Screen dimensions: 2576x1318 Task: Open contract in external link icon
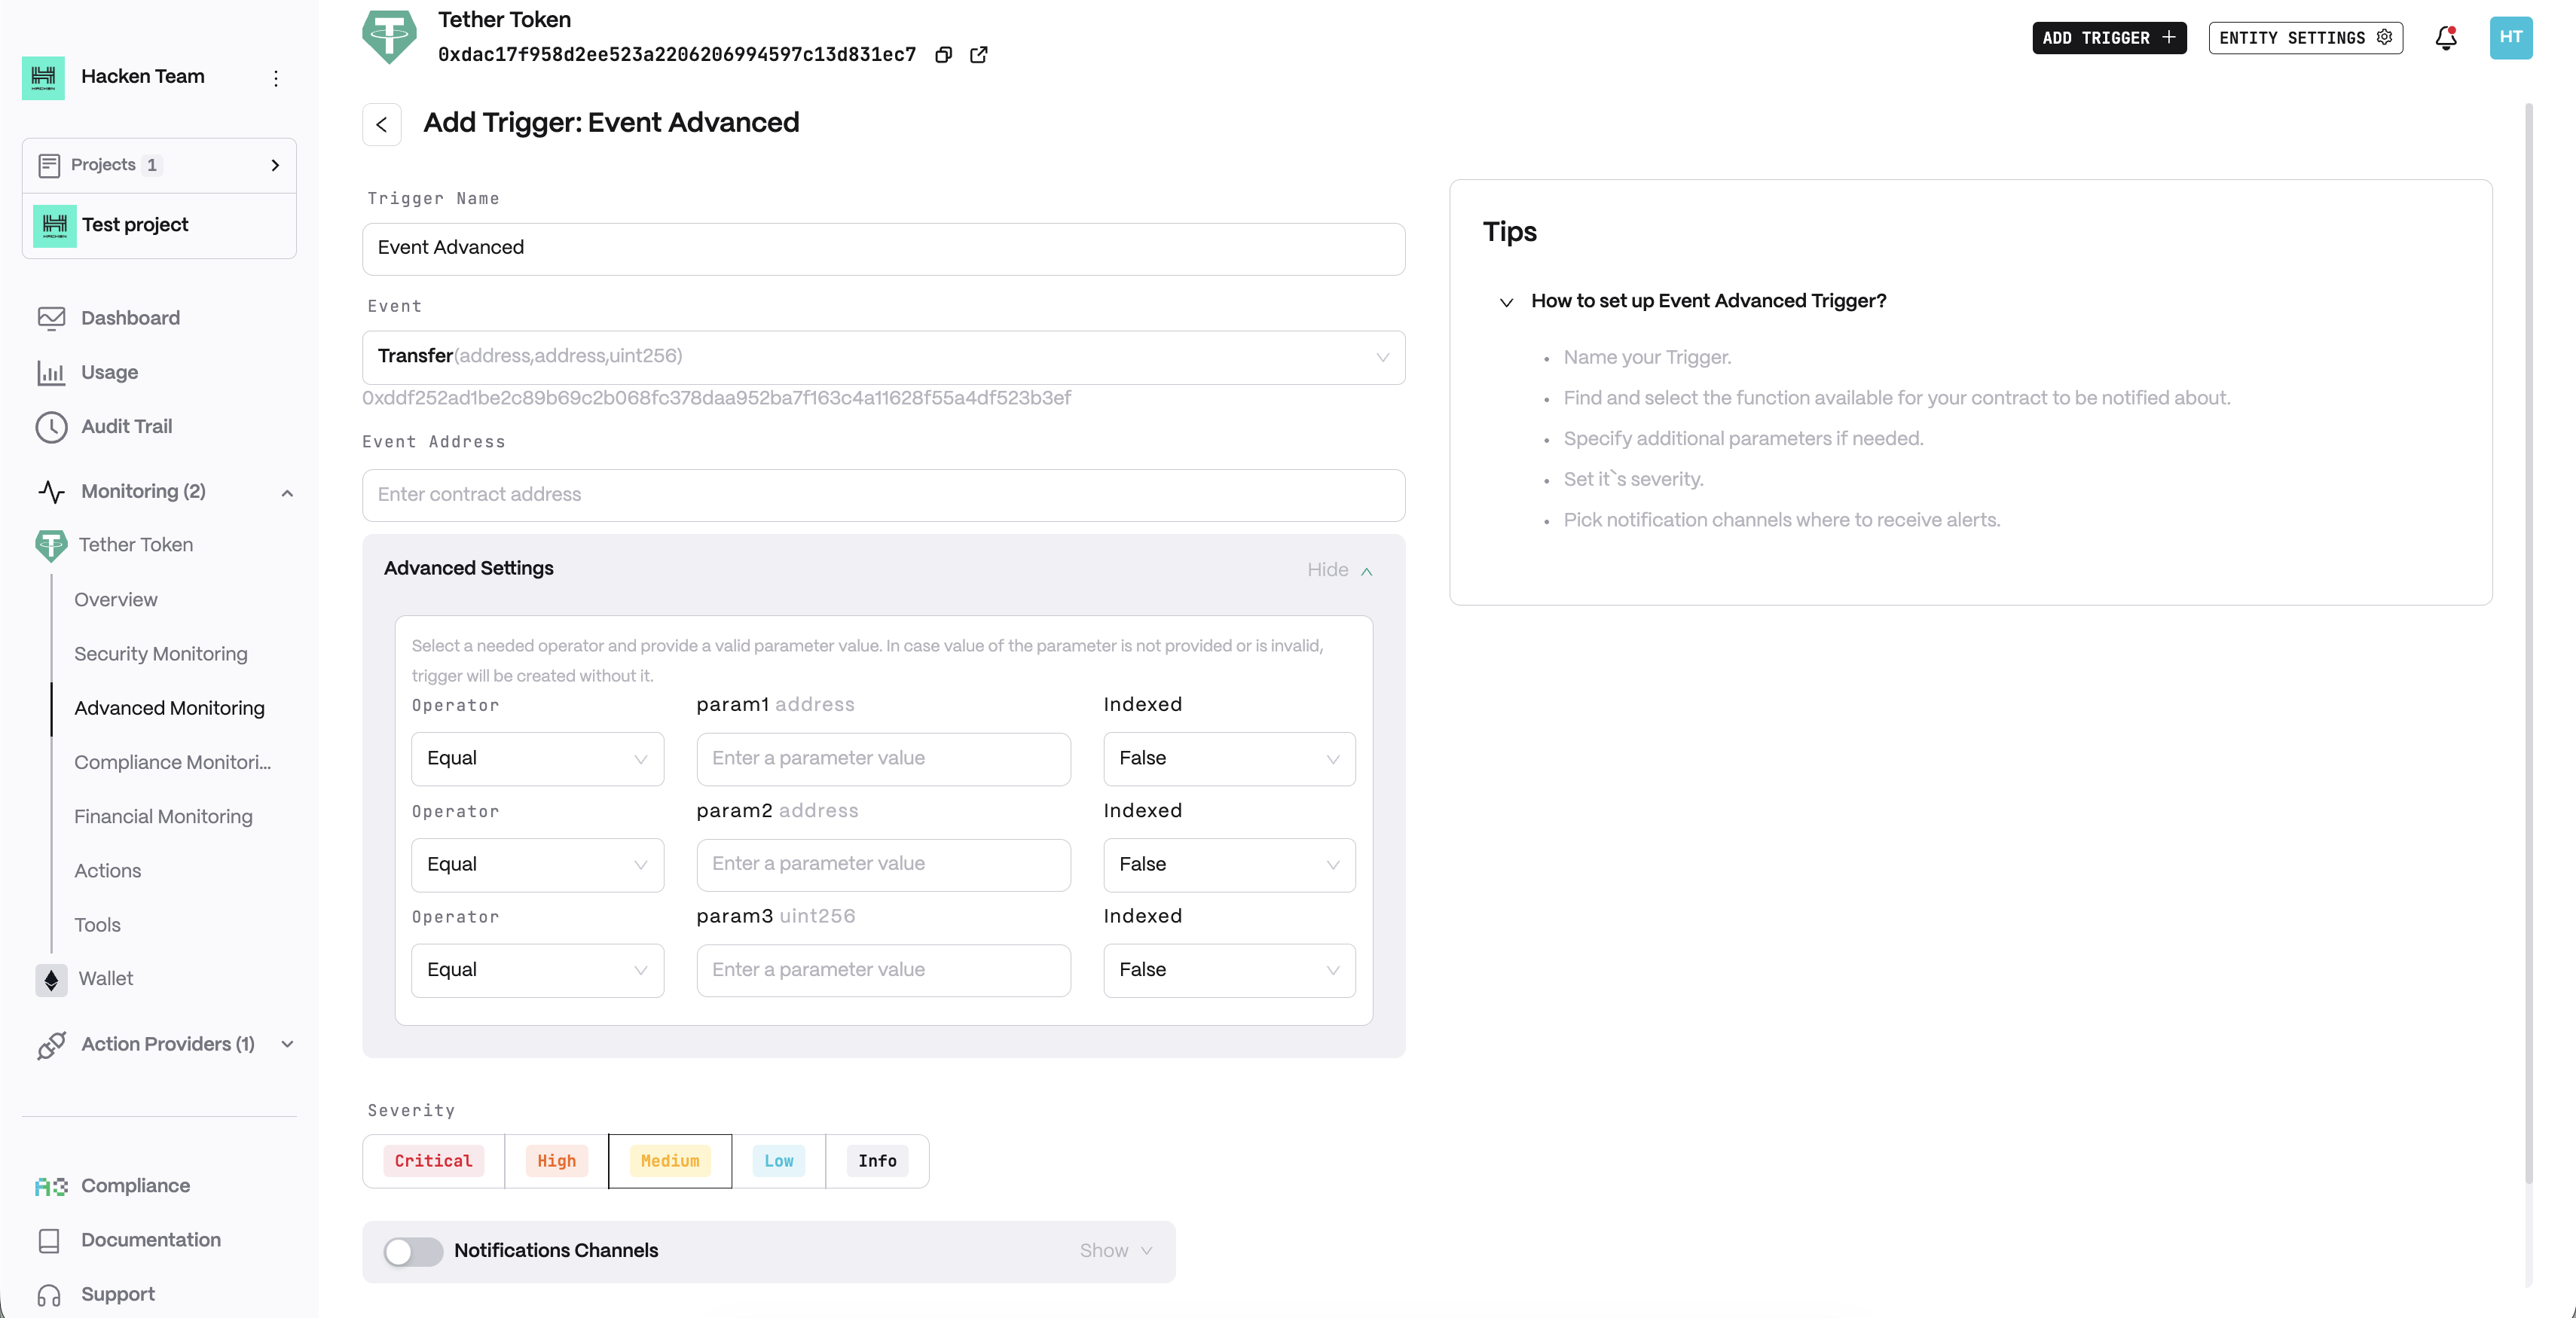pos(979,55)
